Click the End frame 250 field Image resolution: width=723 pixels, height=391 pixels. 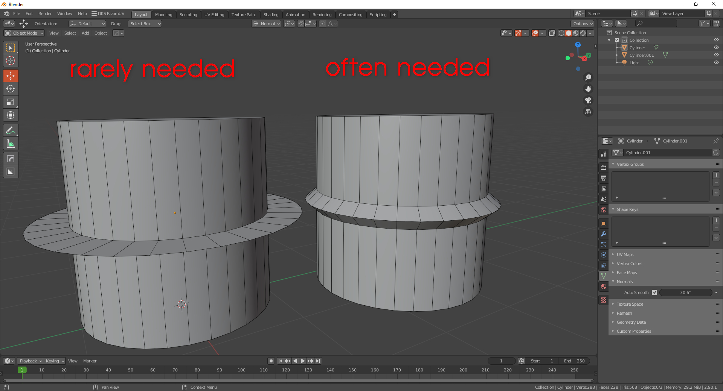point(574,361)
